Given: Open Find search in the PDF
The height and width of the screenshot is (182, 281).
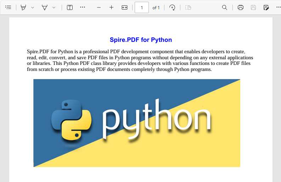Looking at the screenshot, I should pyautogui.click(x=225, y=7).
